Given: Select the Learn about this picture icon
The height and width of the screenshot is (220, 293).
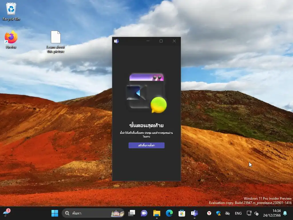Looking at the screenshot, I should (x=56, y=42).
